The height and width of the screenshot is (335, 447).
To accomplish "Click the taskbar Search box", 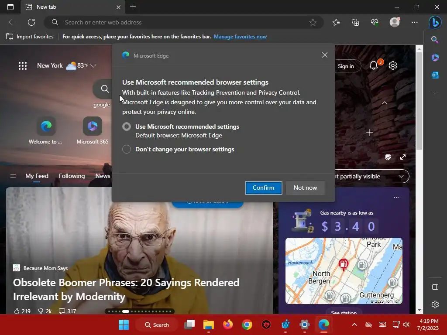I will (x=157, y=325).
